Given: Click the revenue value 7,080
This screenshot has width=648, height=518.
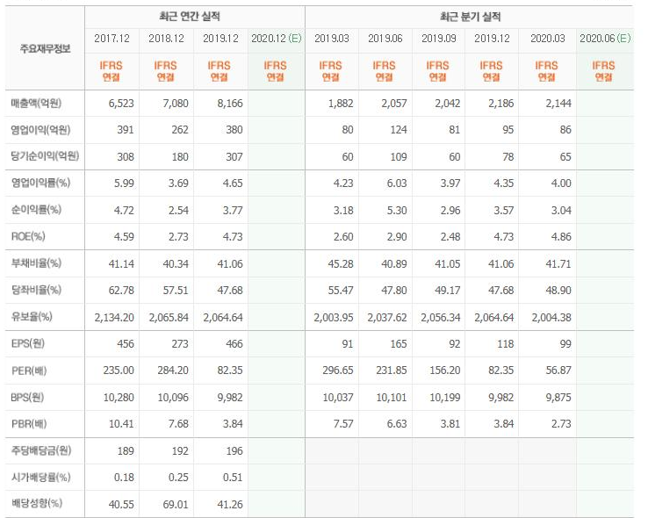Looking at the screenshot, I should click(x=176, y=104).
